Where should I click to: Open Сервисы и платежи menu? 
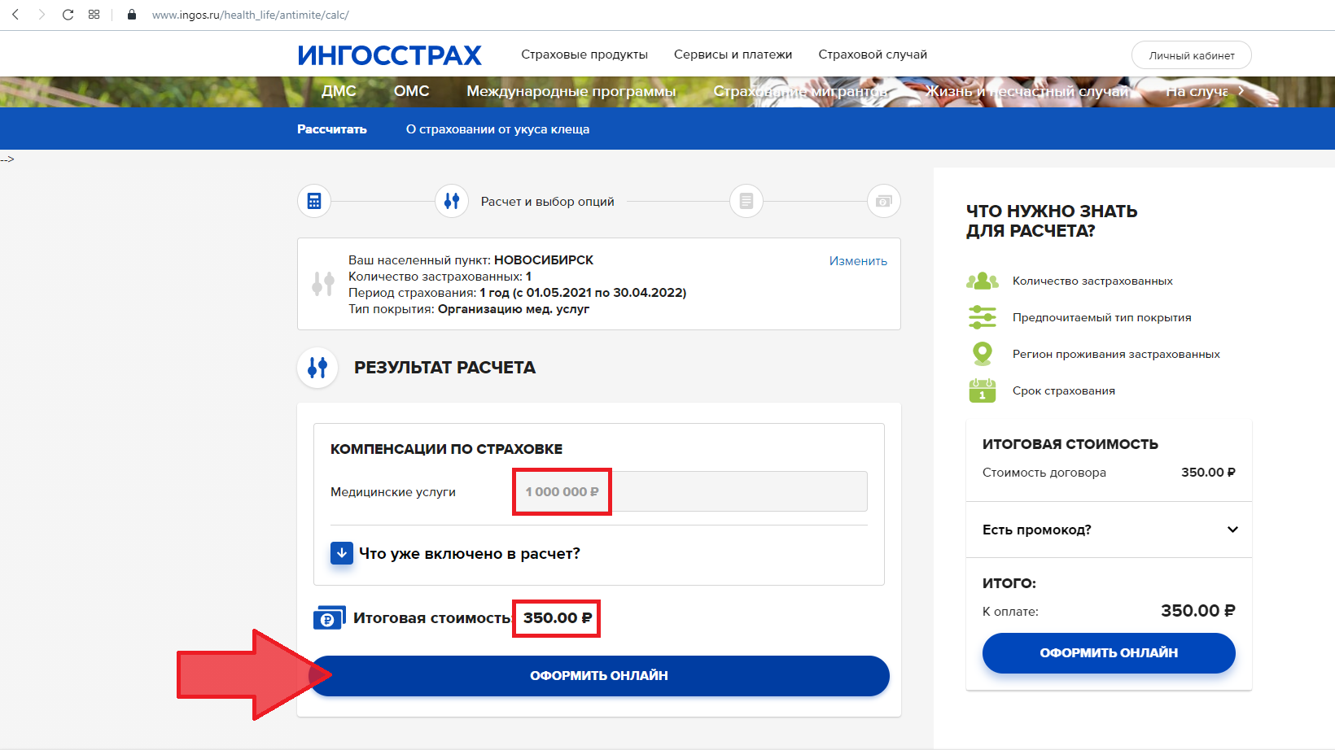(x=733, y=55)
